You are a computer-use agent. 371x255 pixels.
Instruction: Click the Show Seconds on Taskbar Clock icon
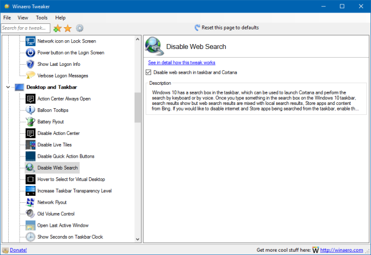tap(31, 237)
